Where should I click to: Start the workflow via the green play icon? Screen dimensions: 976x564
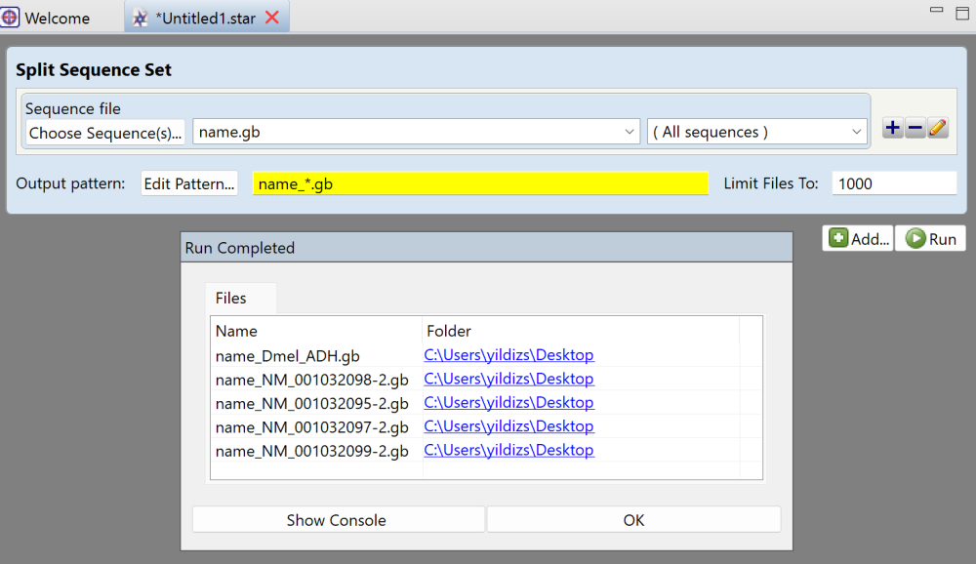point(915,238)
